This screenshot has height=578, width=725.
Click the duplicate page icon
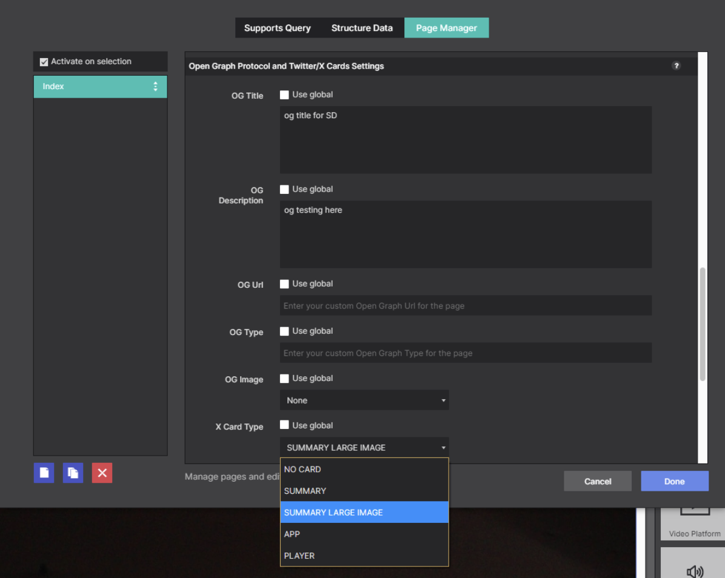pos(73,473)
